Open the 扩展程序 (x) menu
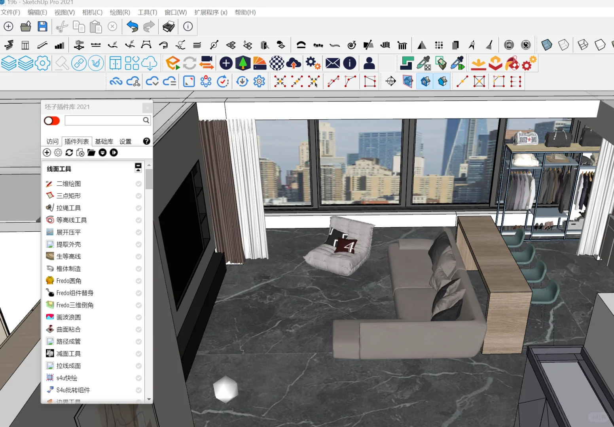 (x=211, y=12)
